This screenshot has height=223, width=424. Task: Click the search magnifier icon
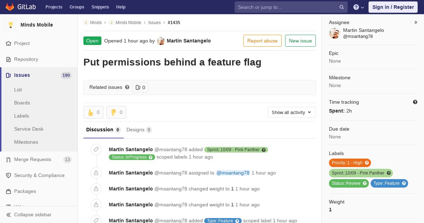(342, 7)
